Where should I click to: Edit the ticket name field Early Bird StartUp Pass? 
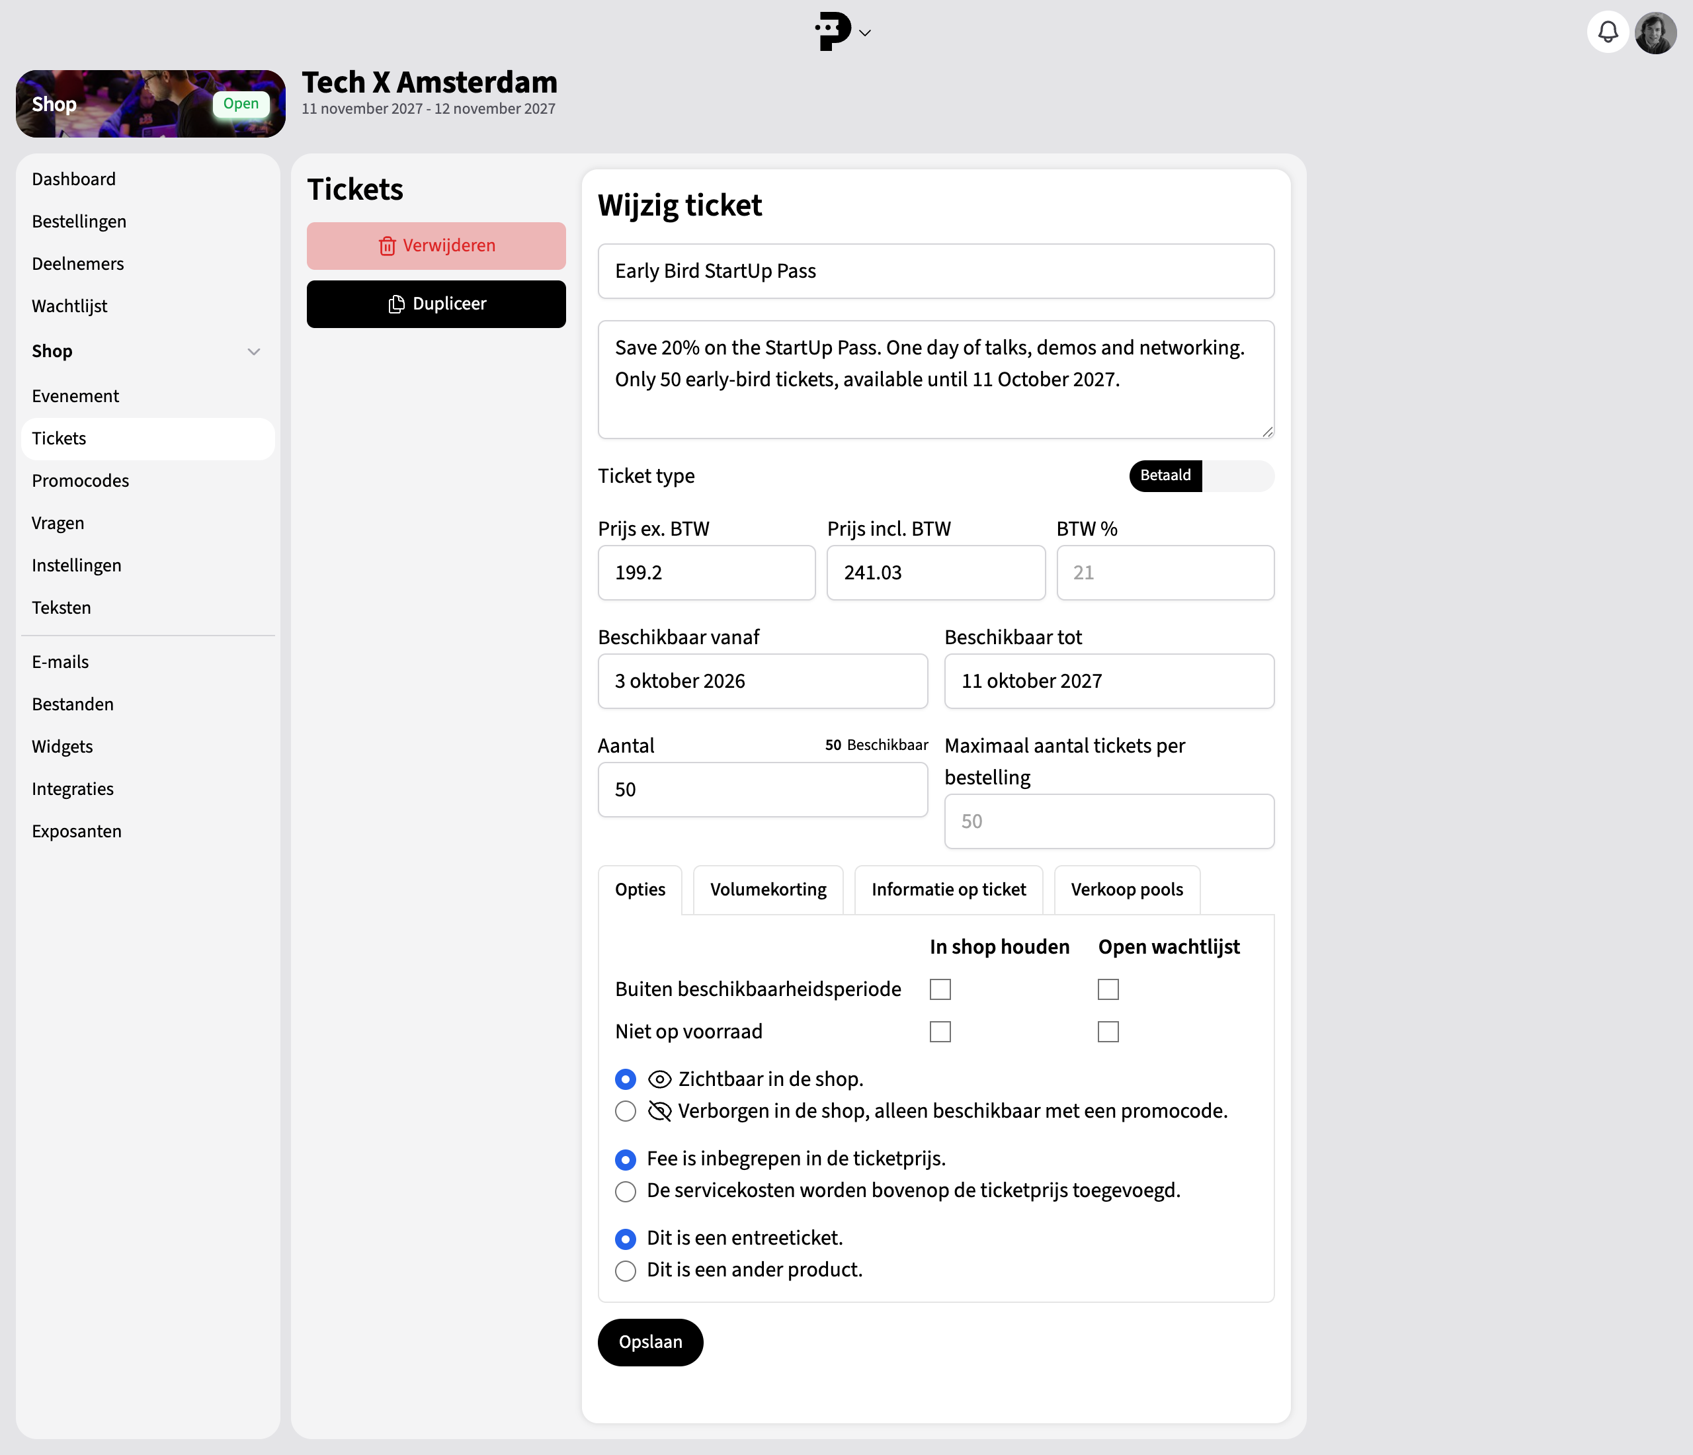click(936, 271)
